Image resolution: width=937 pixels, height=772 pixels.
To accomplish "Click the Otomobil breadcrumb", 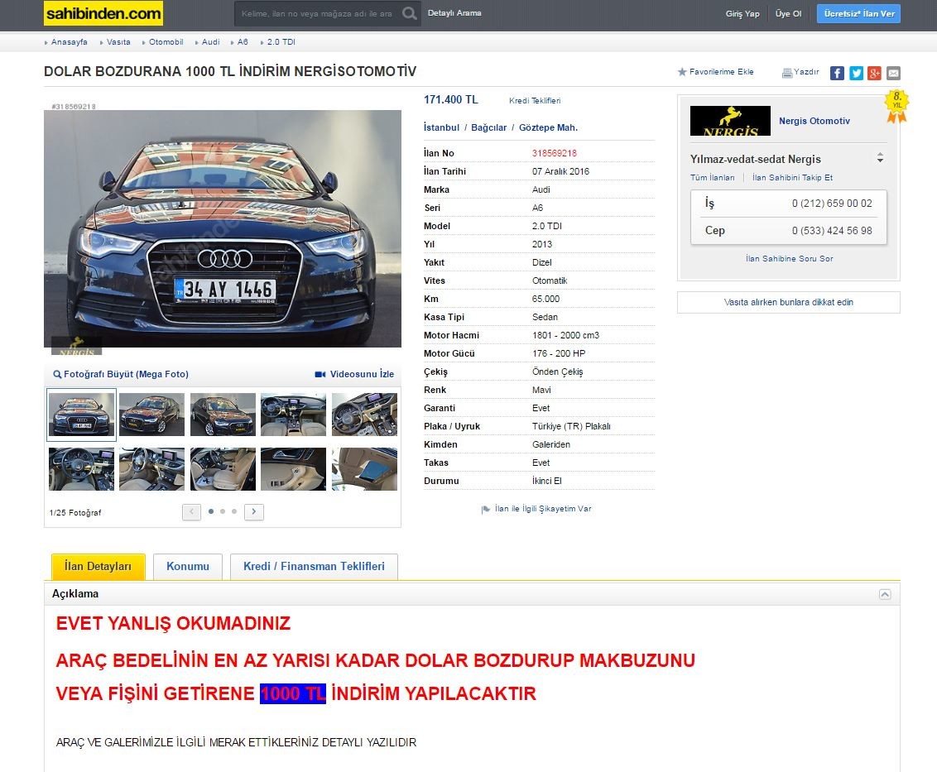I will pos(166,42).
